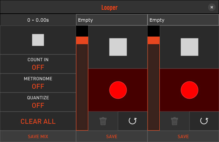Click the 0 - 0.00s time display
This screenshot has height=142, width=219.
click(38, 20)
